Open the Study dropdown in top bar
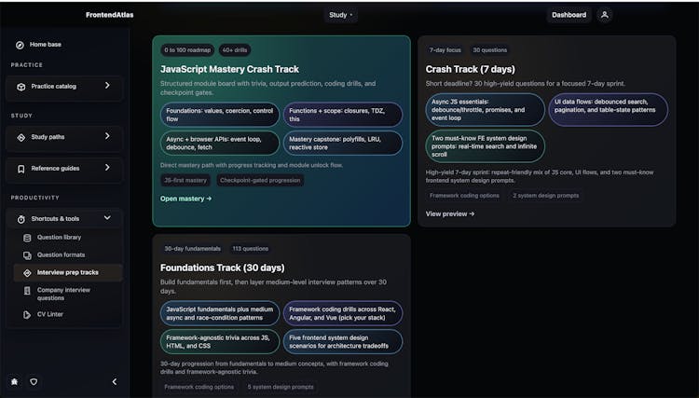Screen dimensions: 699x398 (341, 15)
